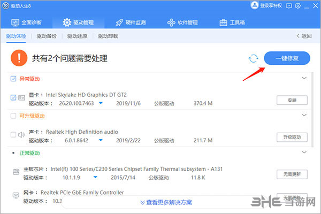Open the 软件管理 tab

click(182, 22)
